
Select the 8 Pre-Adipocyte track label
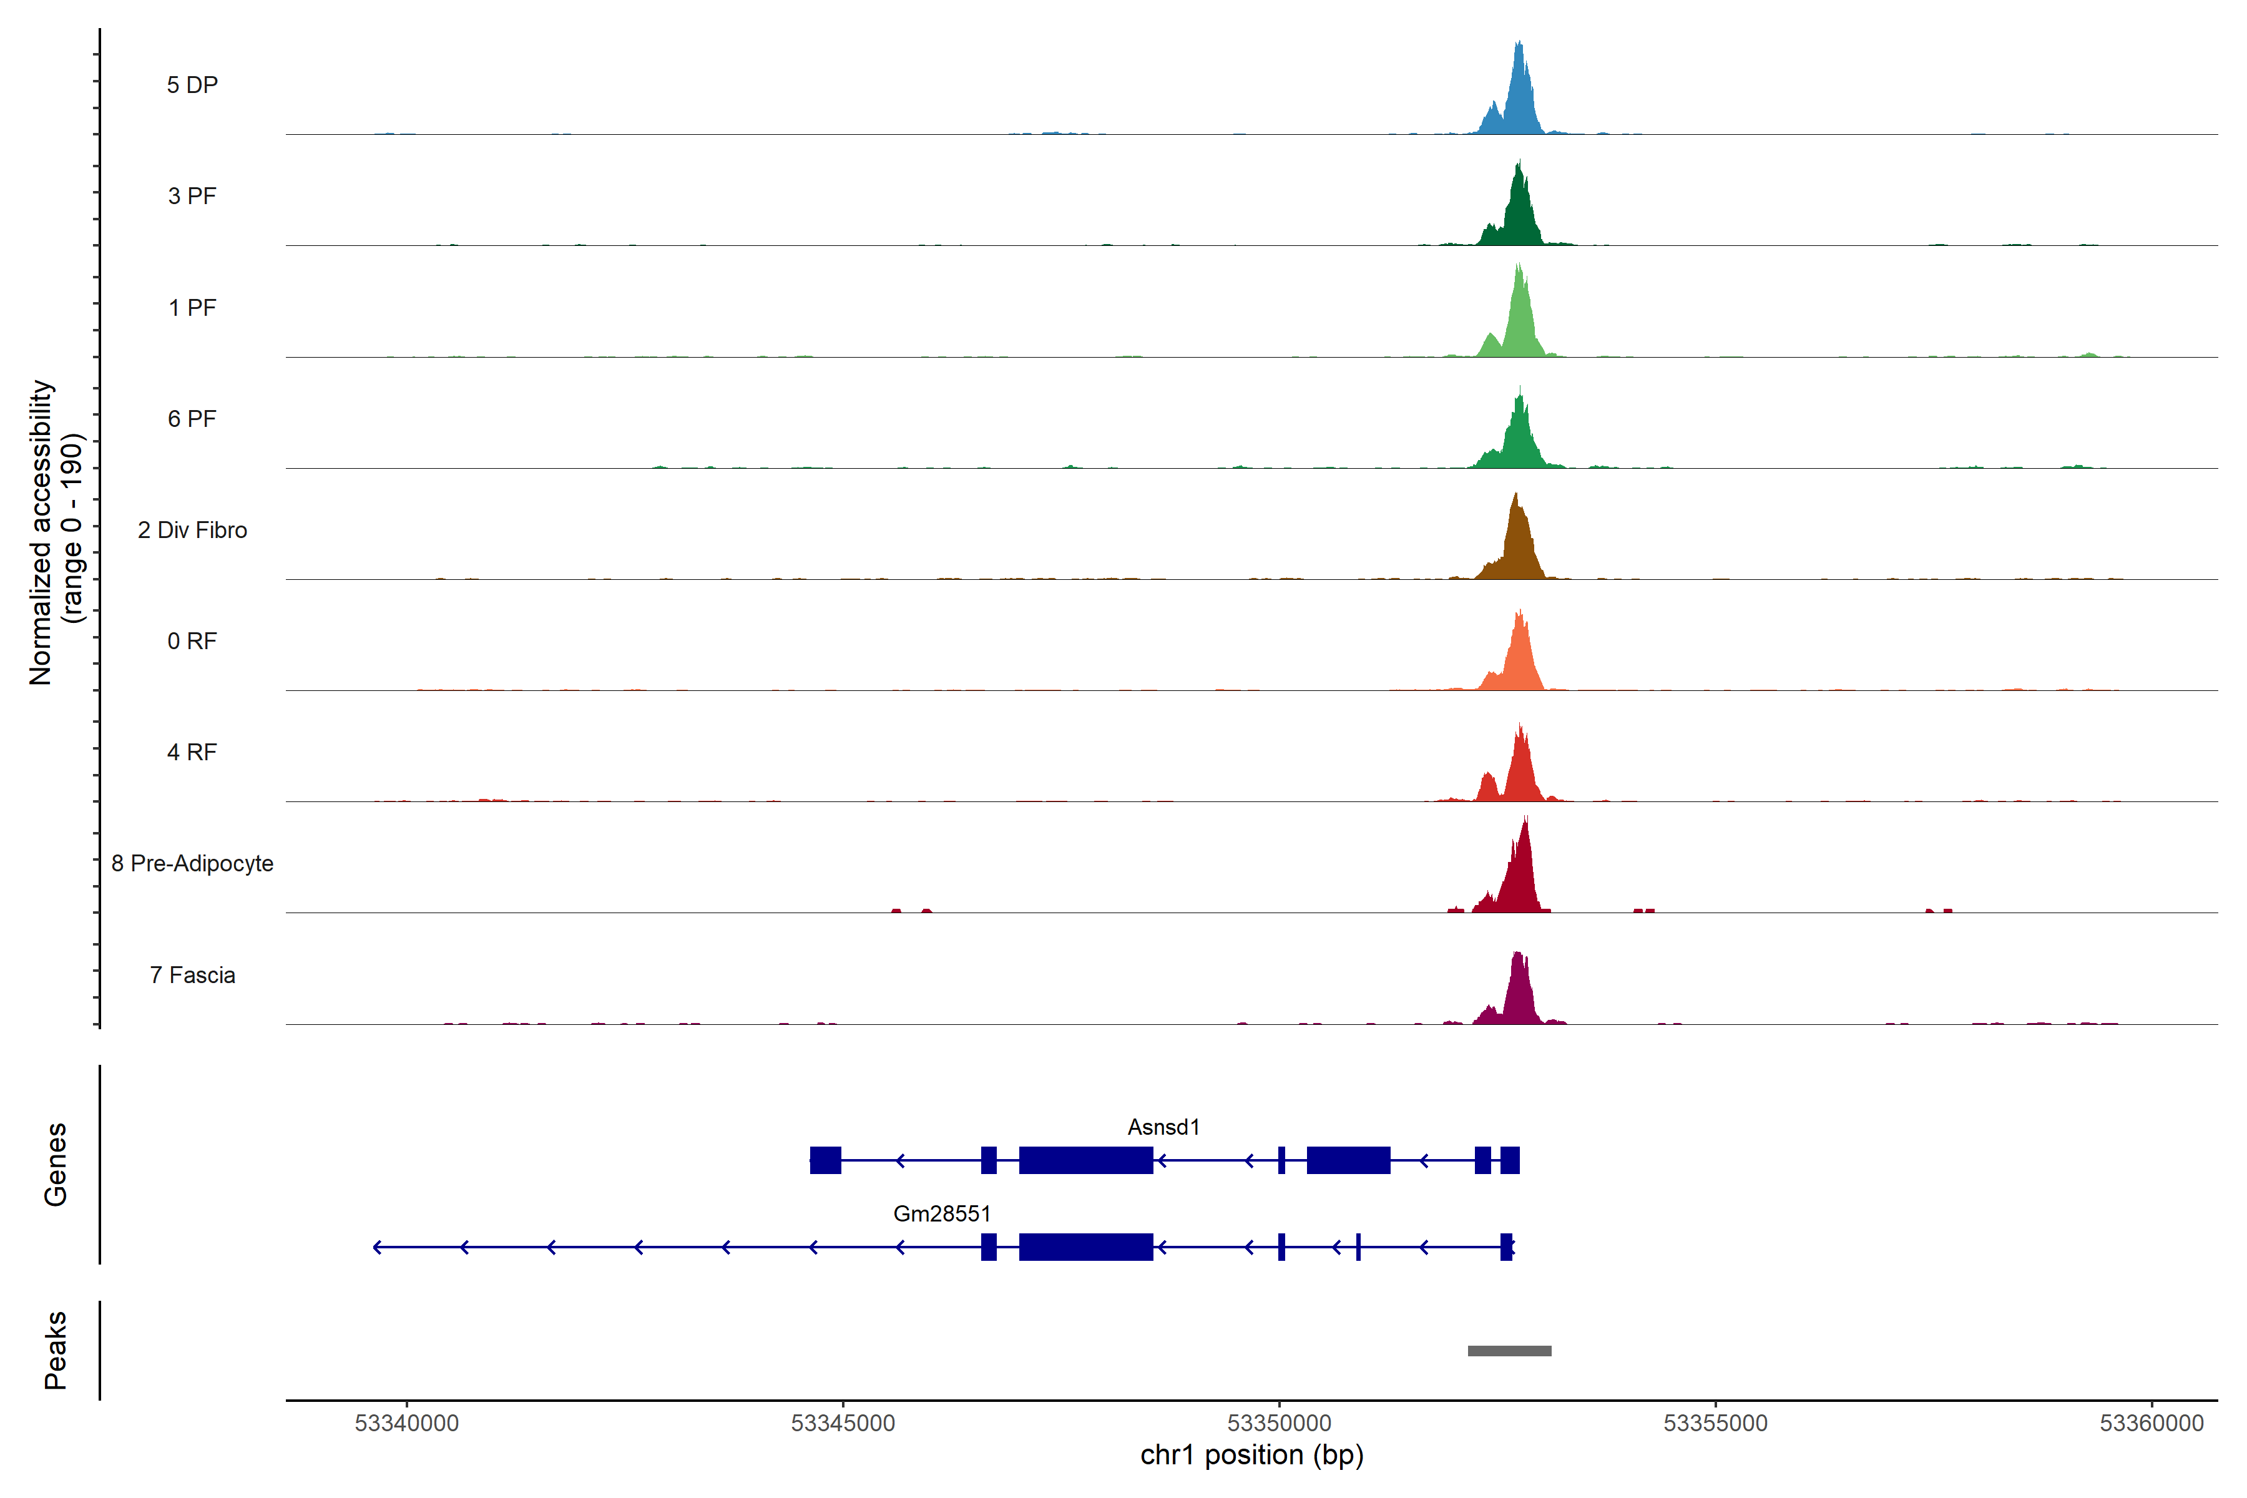pos(192,864)
